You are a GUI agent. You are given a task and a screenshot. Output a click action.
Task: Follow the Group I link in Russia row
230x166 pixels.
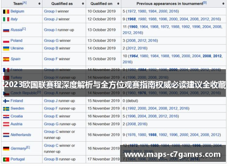click(x=50, y=30)
